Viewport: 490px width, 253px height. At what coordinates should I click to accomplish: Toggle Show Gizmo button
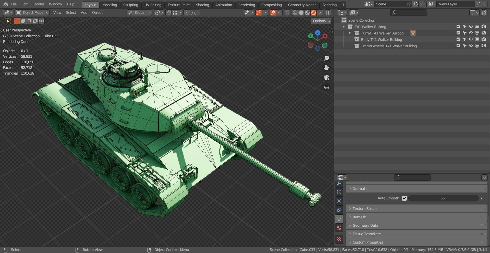[259, 13]
